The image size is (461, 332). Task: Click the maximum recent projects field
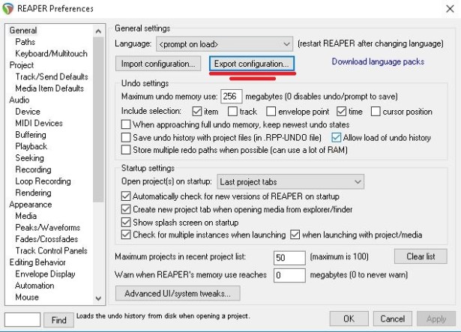point(288,257)
